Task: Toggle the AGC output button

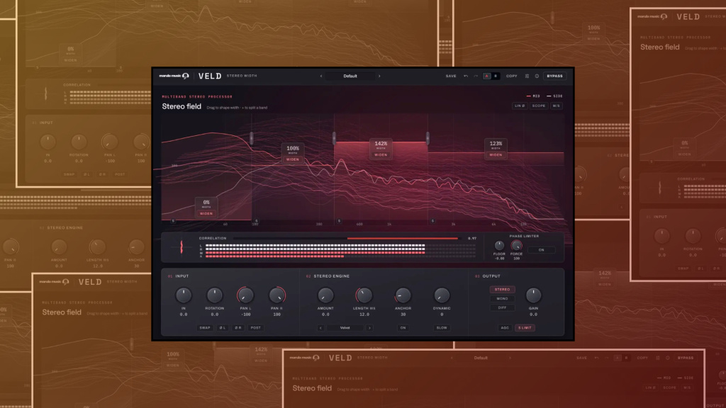Action: (x=505, y=328)
